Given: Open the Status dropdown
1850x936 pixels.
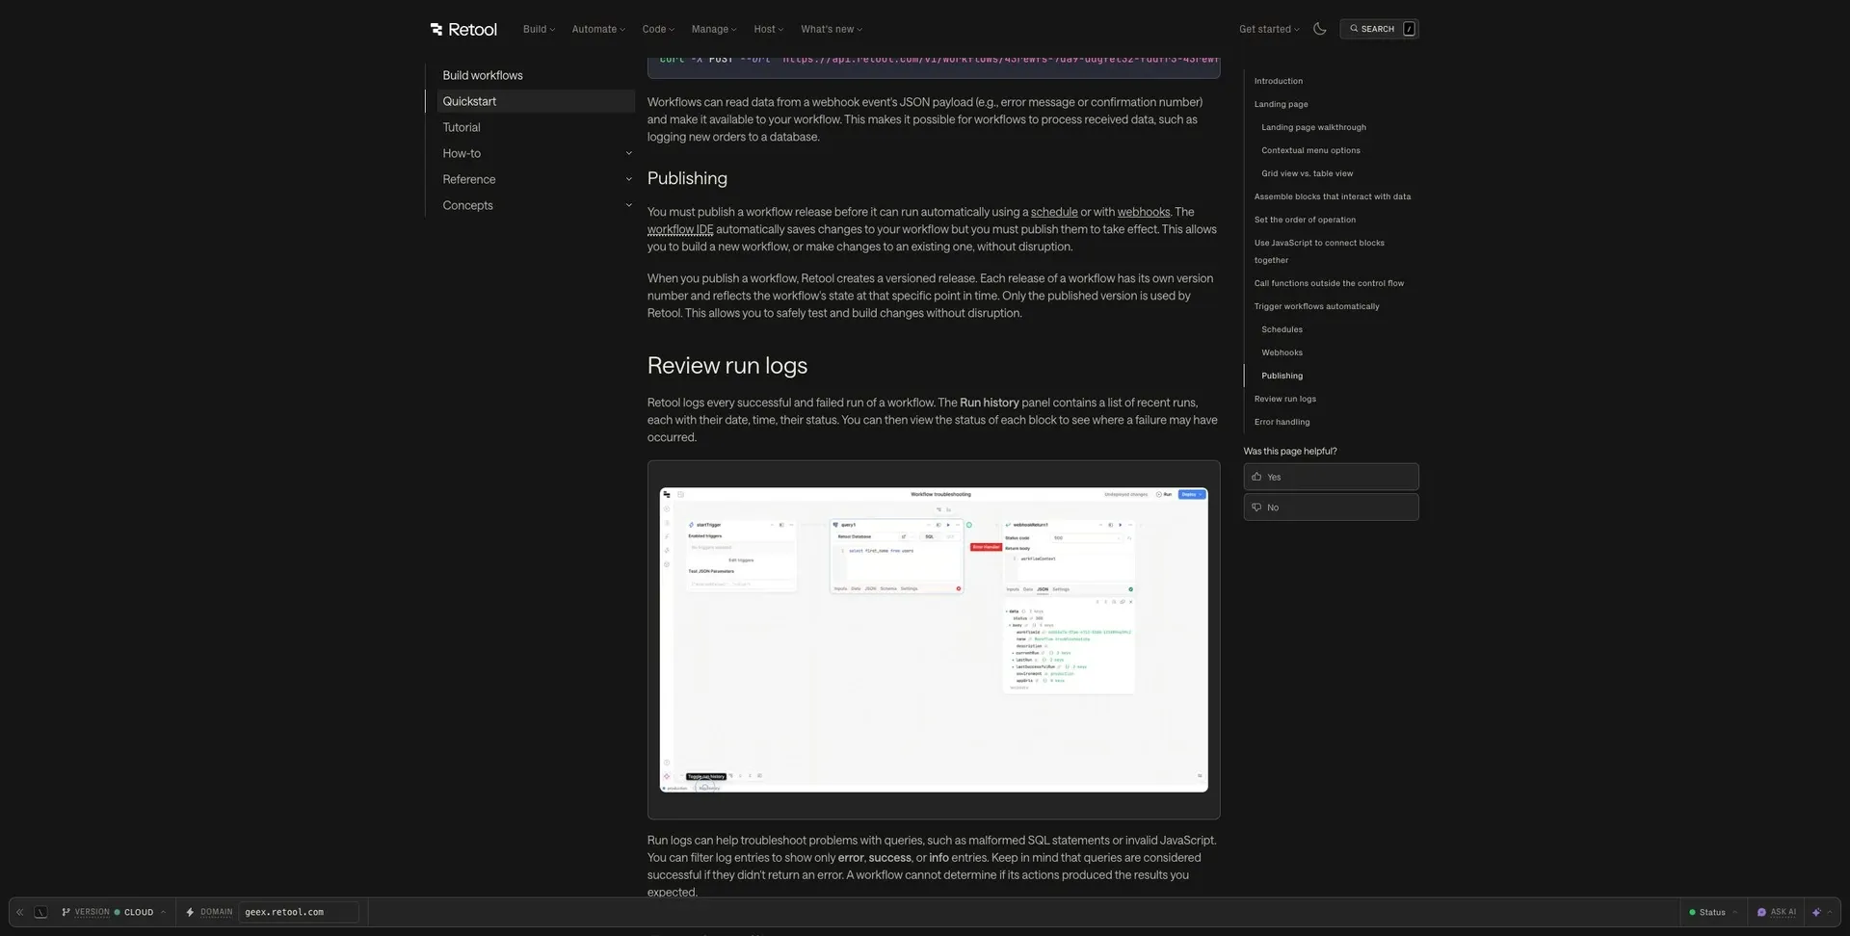Looking at the screenshot, I should coord(1713,912).
